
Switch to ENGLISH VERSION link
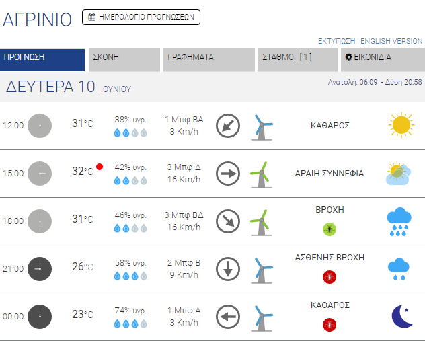[x=392, y=41]
